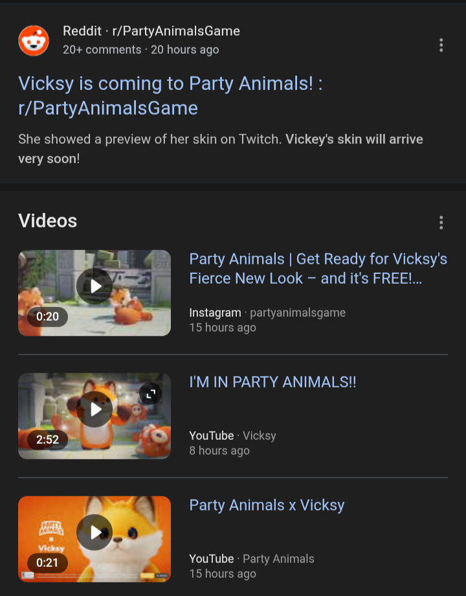
Task: Click the Reddit · r/PartyAnimalsGame source label
Action: [151, 31]
